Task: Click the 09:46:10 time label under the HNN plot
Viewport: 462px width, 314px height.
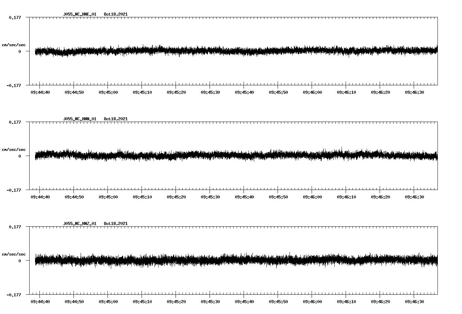Action: 346,197
